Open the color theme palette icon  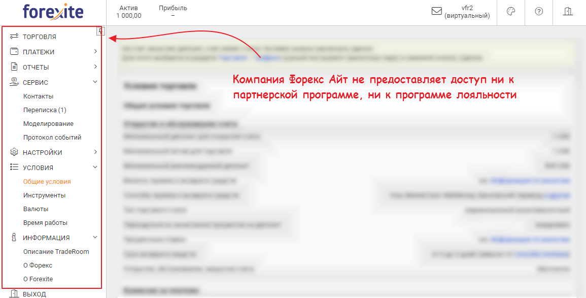pos(511,11)
